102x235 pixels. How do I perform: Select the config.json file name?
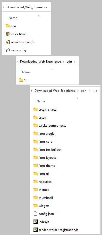pos(46,214)
